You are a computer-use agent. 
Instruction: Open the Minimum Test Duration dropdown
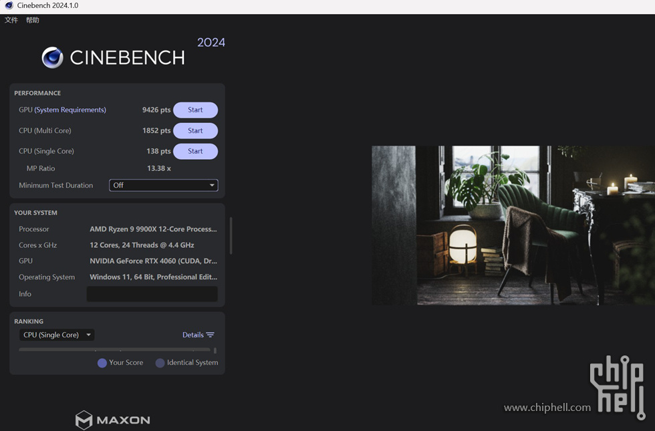pos(163,185)
